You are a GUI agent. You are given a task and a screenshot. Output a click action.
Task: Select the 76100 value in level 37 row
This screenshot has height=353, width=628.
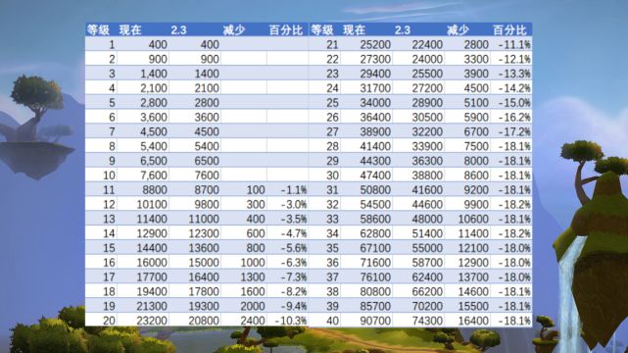[375, 277]
